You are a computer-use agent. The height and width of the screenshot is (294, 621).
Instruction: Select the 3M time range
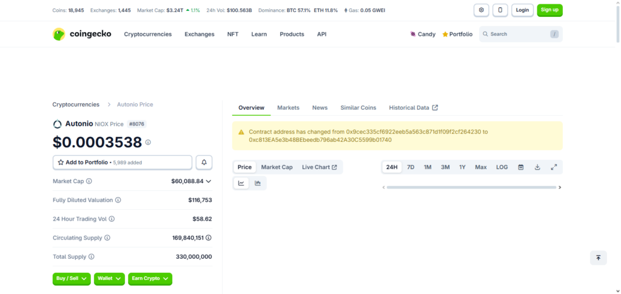(446, 167)
